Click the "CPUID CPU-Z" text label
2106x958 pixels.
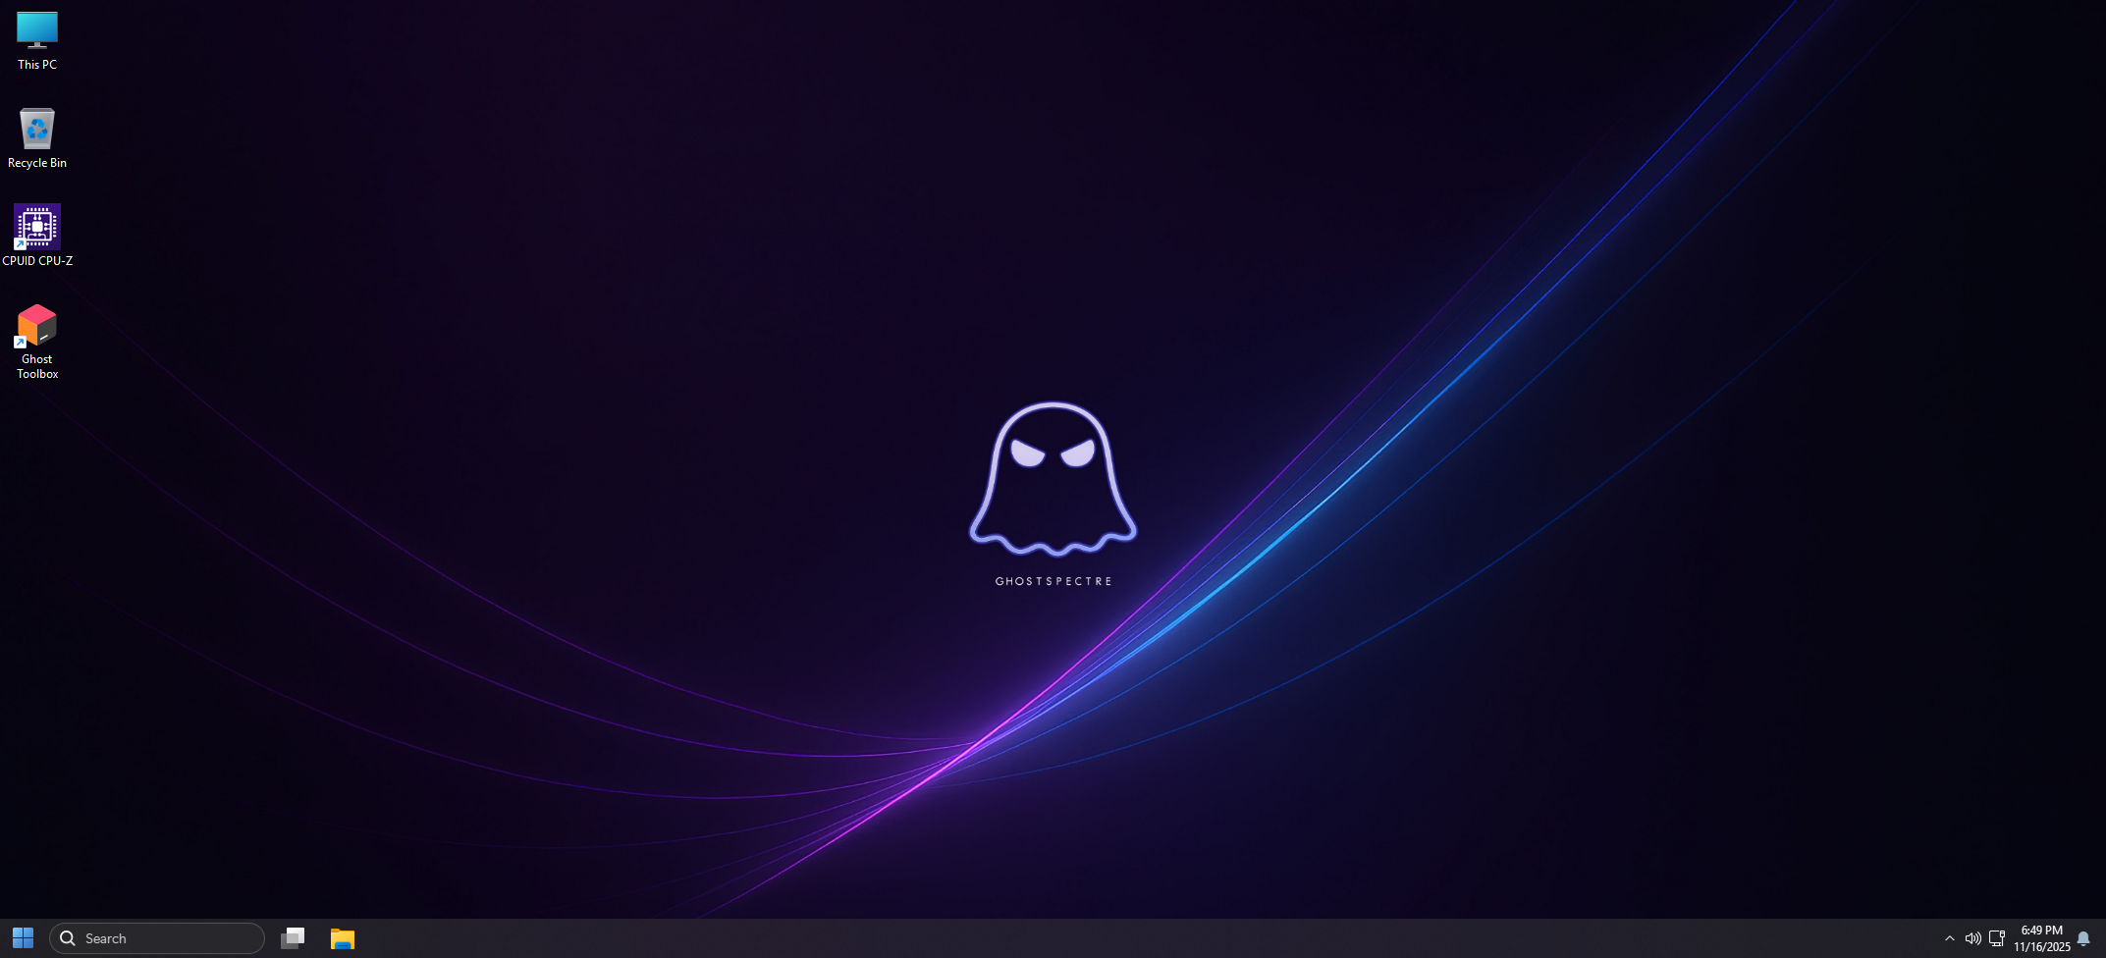37,261
